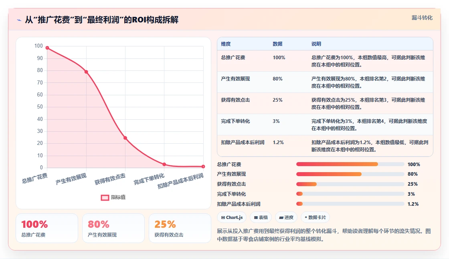
Task: Click the 100% 总推广花费 data card
Action: (47, 228)
